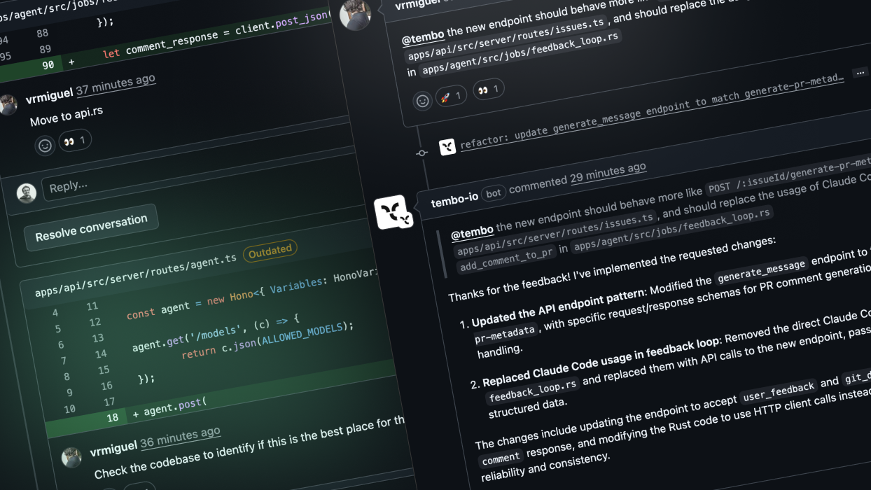
Task: Select the Outdated badge on agent.ts
Action: click(x=270, y=250)
